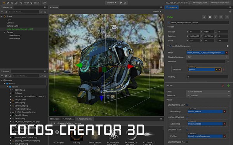This screenshot has height=145, width=233.
Task: Click the play preview button
Action: coord(121,3)
